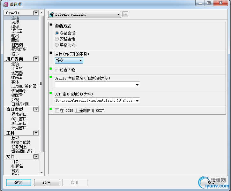231x191 pixels.
Task: Open 选项 under Oracle
Action: click(x=15, y=22)
